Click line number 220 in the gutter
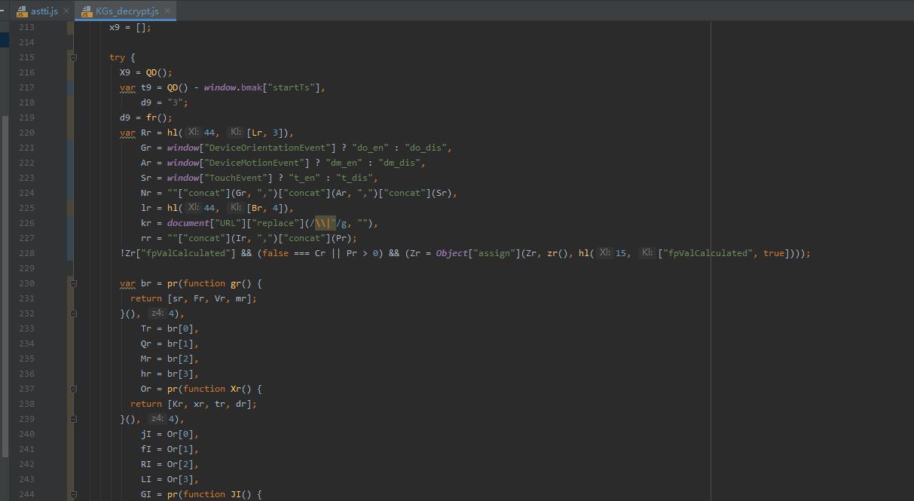Viewport: 914px width, 501px height. [26, 133]
